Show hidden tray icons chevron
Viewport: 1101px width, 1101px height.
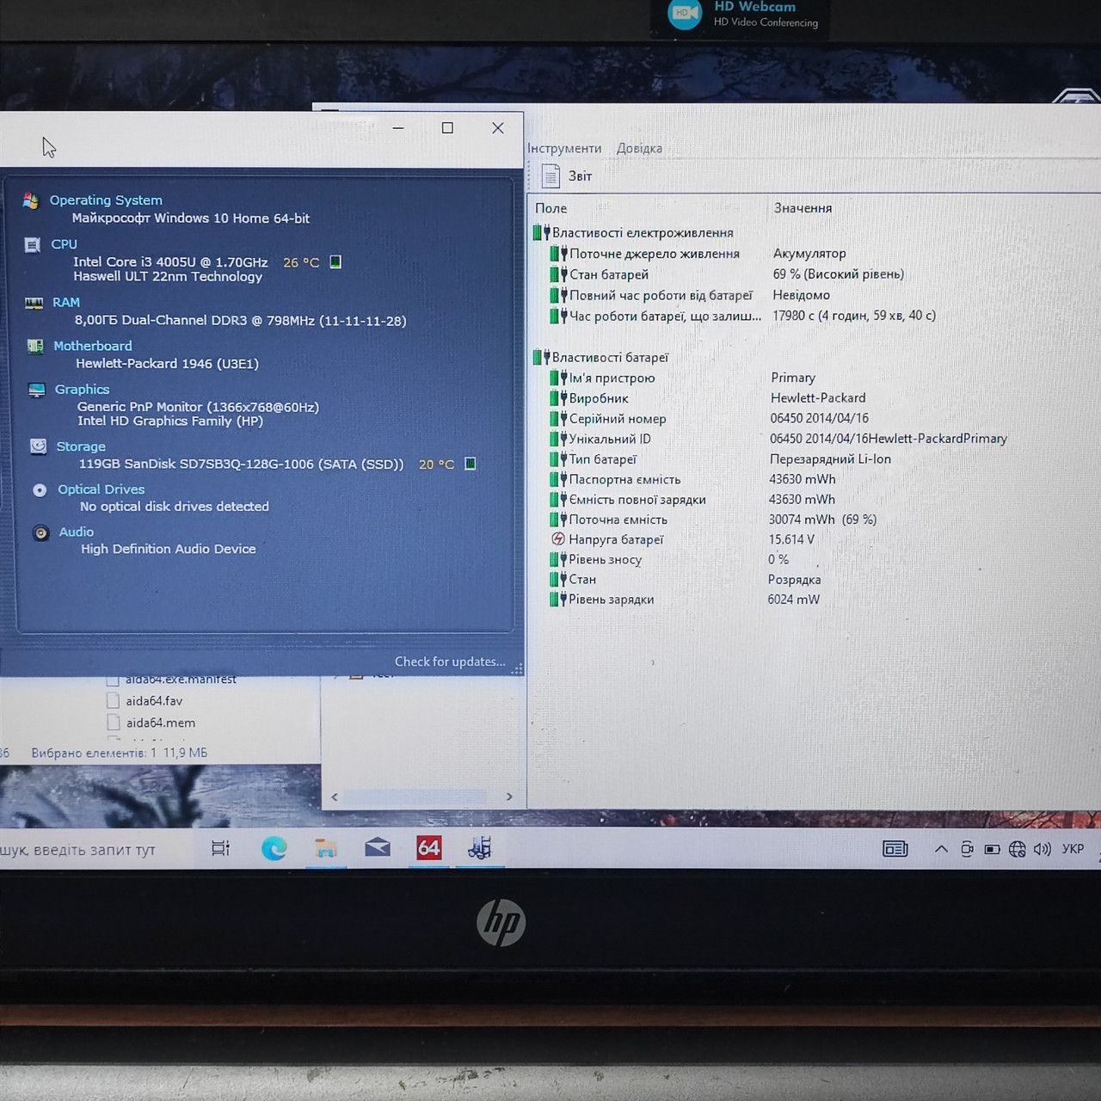941,849
